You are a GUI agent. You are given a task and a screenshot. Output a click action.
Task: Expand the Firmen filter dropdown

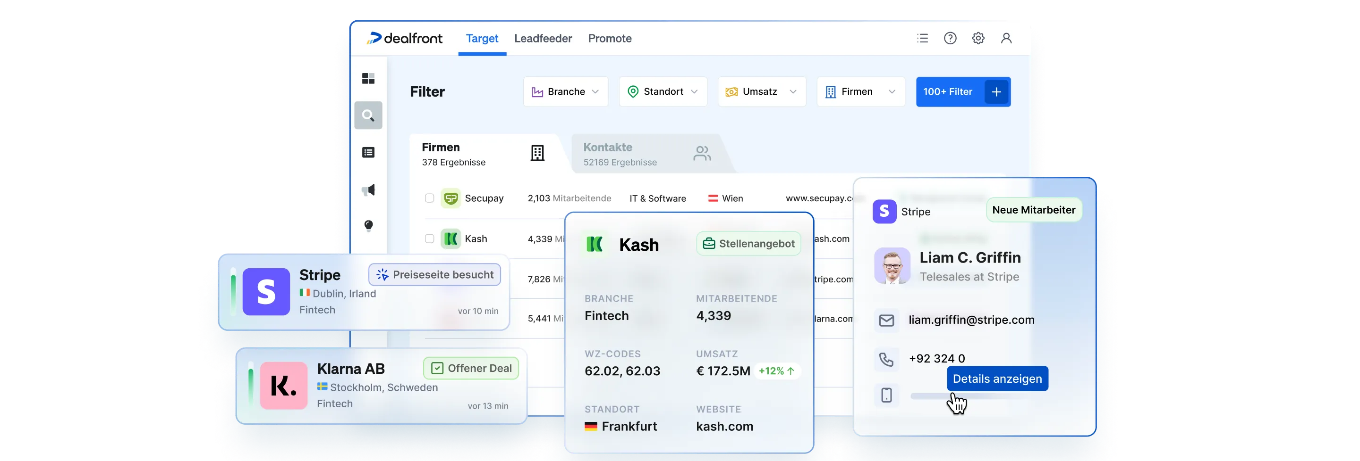[x=860, y=91]
